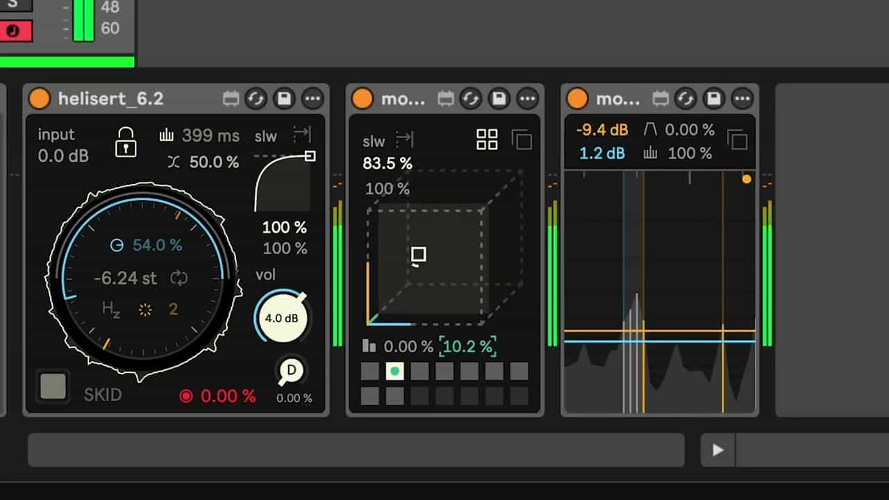Click the four-squares grid icon

pos(487,140)
